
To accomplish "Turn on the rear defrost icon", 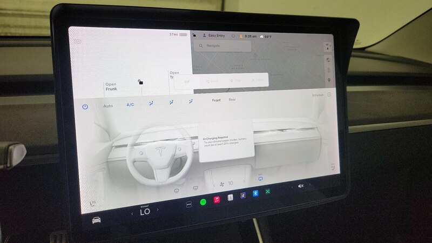I will [195, 188].
